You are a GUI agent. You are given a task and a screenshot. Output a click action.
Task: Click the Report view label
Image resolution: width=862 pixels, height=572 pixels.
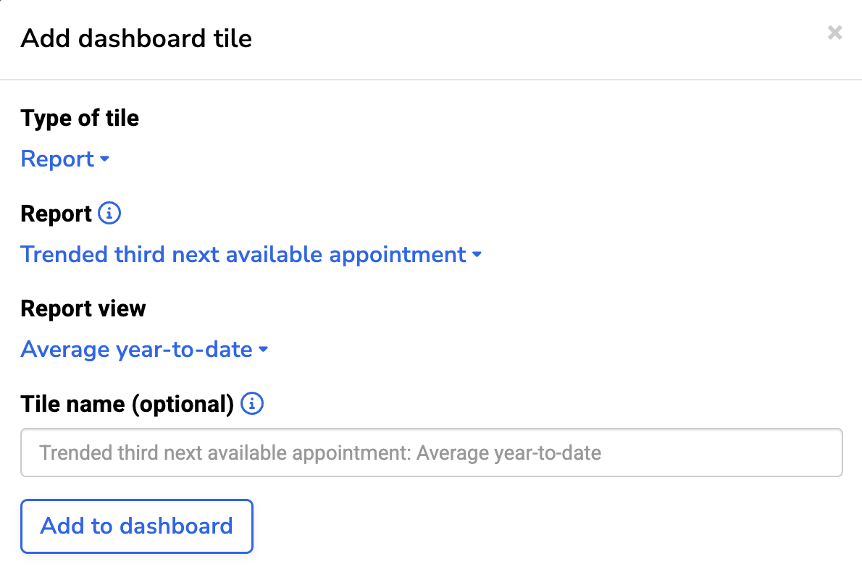click(x=83, y=308)
